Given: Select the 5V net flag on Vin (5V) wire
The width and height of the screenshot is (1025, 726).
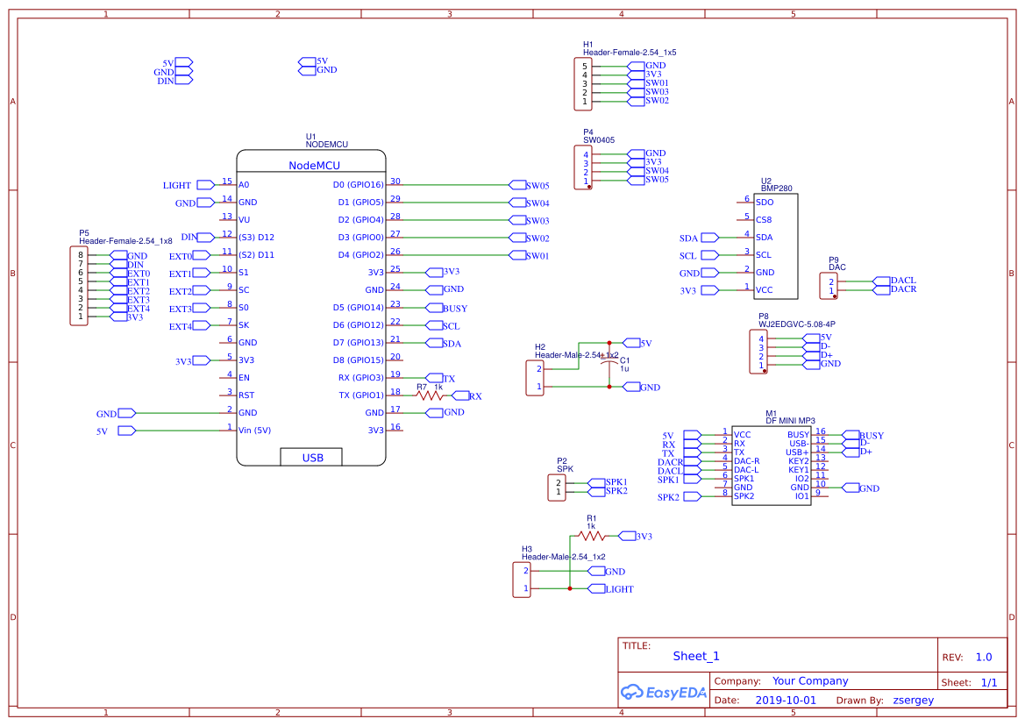Looking at the screenshot, I should [x=116, y=431].
